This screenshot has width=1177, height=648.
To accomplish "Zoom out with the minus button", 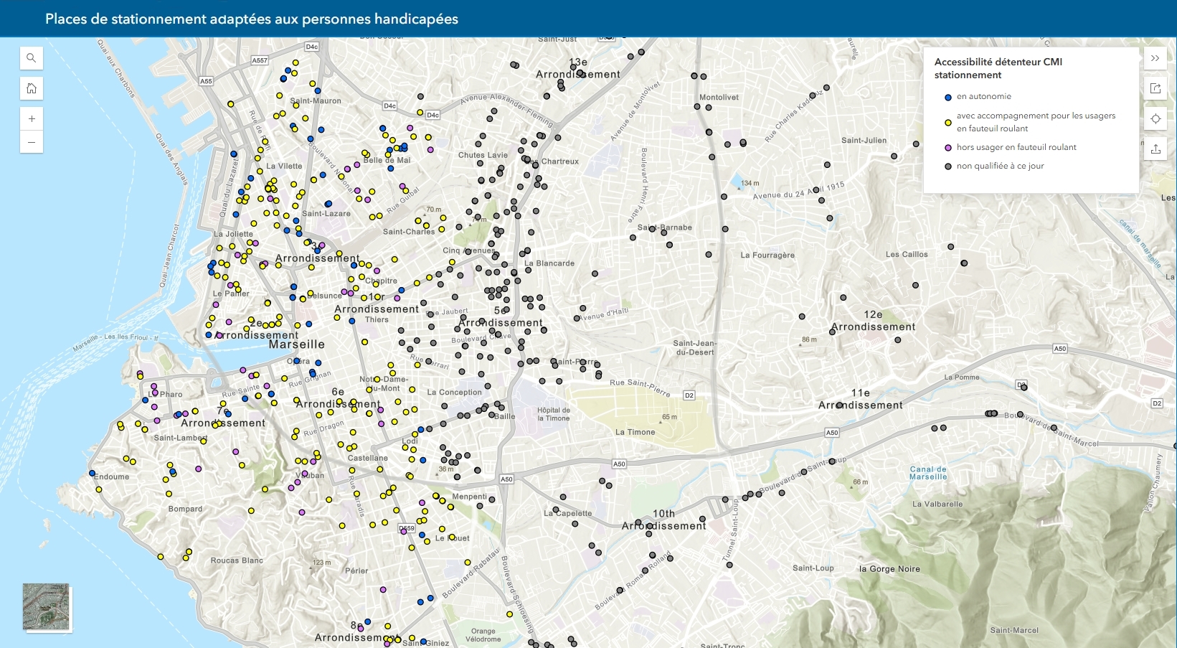I will click(31, 142).
